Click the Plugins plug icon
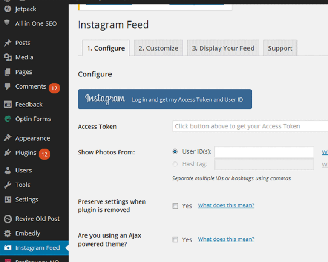Image resolution: width=328 pixels, height=262 pixels. [x=8, y=153]
